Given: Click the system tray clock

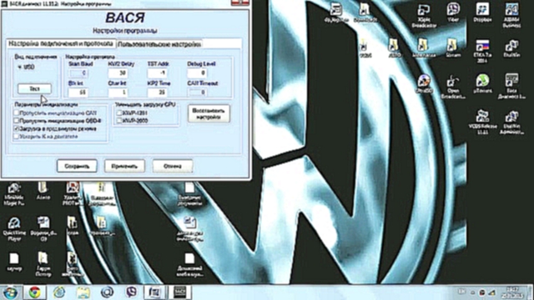Looking at the screenshot, I should [x=512, y=292].
